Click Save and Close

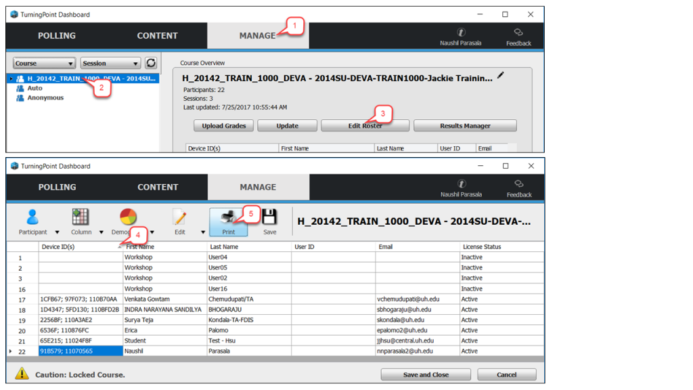[425, 374]
